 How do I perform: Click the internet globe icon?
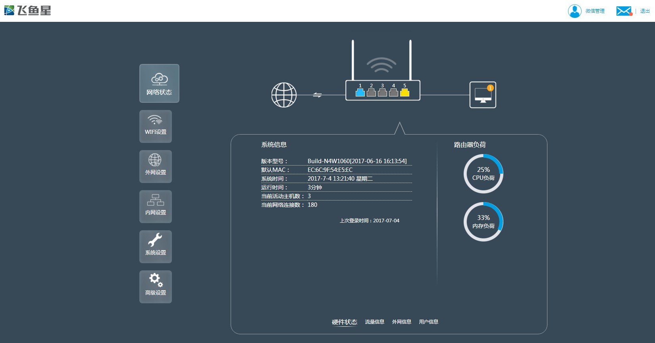click(284, 95)
